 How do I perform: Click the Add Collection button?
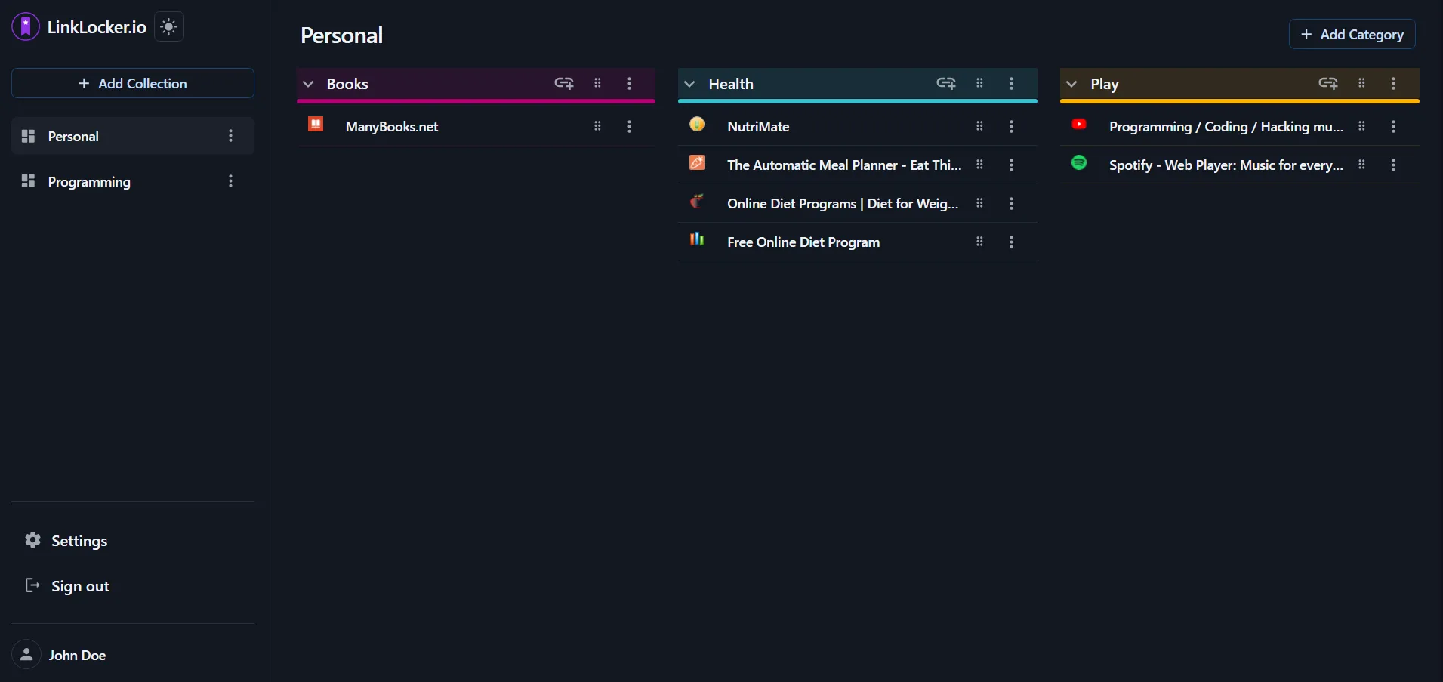[133, 83]
